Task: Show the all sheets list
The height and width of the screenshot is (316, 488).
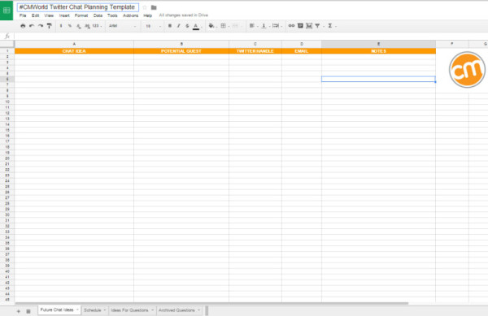Action: coord(28,311)
